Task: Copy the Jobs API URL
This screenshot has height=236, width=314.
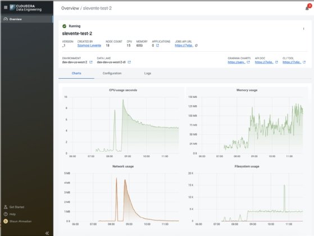Action: 196,46
